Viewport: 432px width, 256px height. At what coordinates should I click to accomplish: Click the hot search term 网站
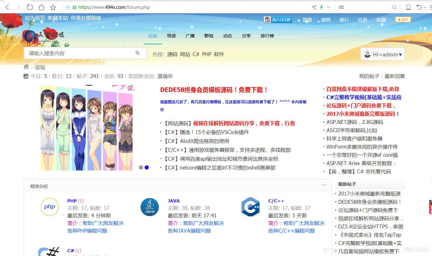tap(185, 54)
